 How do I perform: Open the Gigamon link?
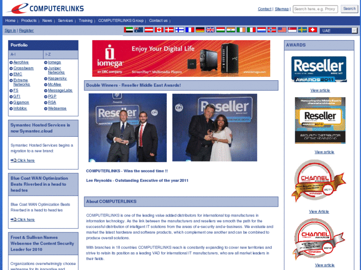pyautogui.click(x=21, y=103)
